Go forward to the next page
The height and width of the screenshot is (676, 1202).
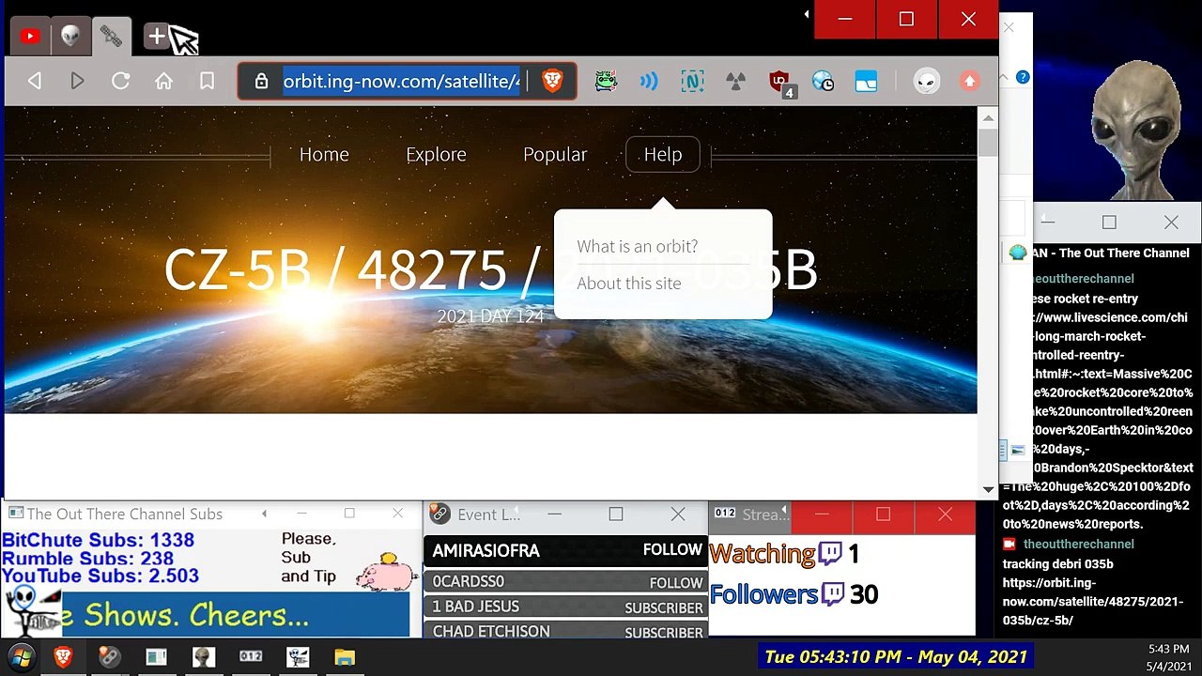pos(78,82)
